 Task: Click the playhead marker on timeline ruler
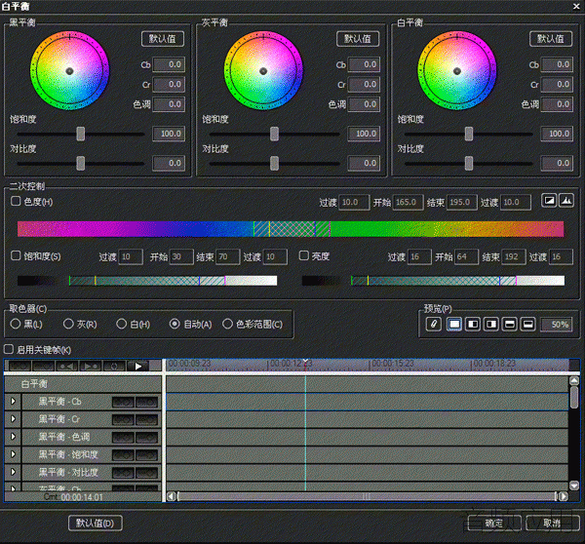tap(305, 363)
